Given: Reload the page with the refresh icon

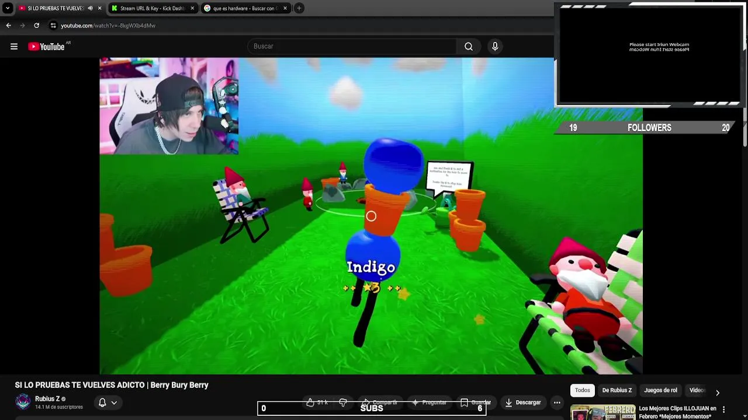Looking at the screenshot, I should [x=36, y=26].
